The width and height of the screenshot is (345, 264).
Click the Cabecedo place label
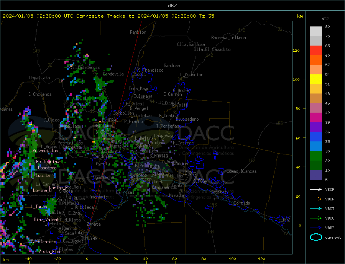point(47,168)
